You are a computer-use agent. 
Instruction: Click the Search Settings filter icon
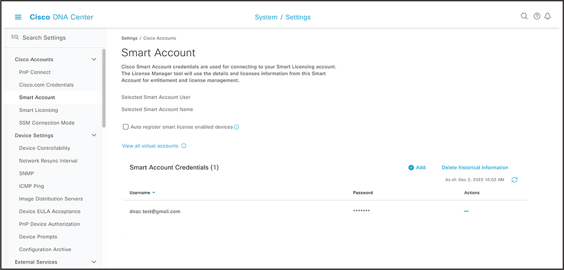point(15,37)
